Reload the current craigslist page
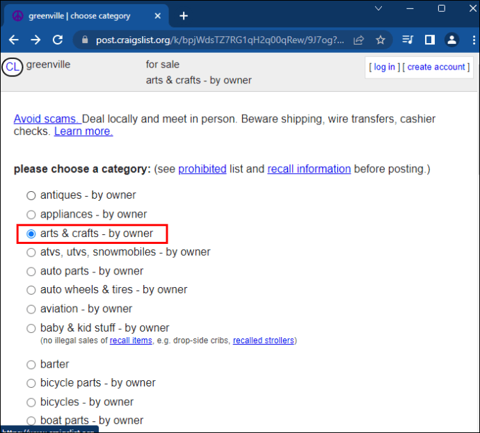 pyautogui.click(x=58, y=40)
